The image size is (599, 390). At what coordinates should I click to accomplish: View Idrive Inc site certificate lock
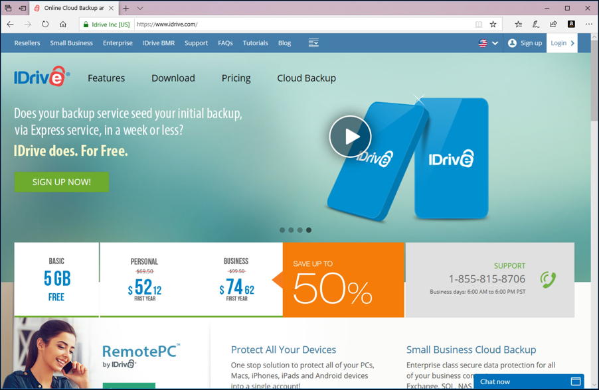coord(86,24)
